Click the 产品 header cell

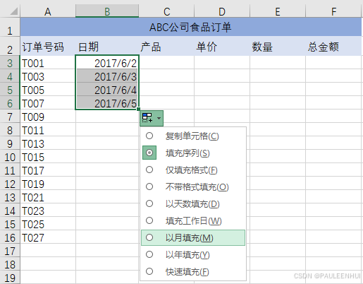pyautogui.click(x=166, y=46)
